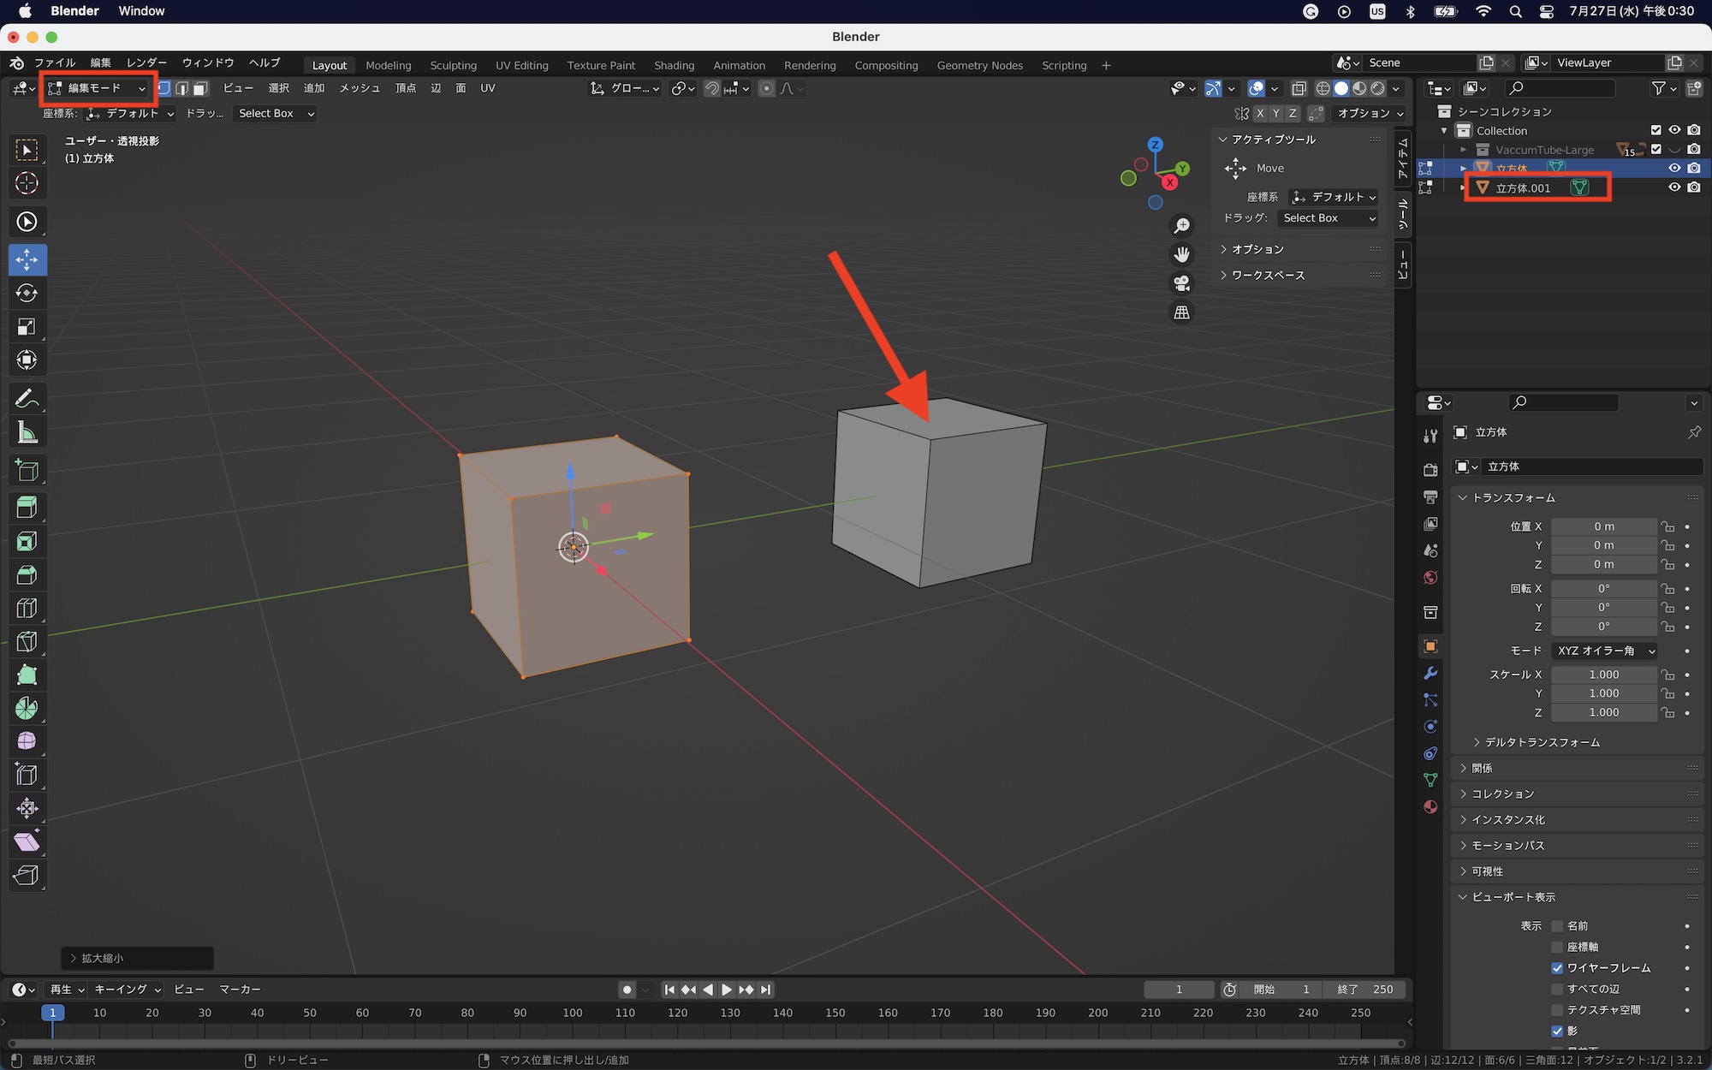
Task: Open the メッシュ menu
Action: pyautogui.click(x=359, y=88)
